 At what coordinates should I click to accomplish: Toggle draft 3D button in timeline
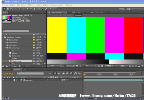coord(59,73)
